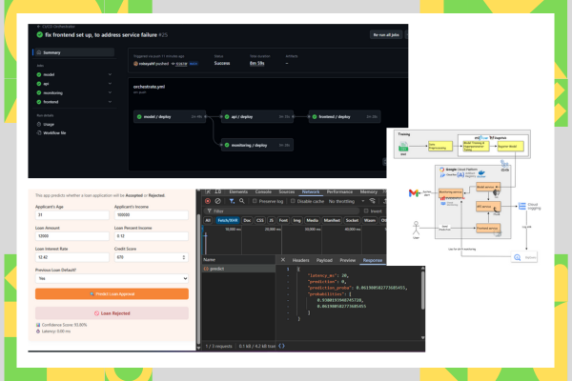The height and width of the screenshot is (381, 572).
Task: Open the Payload tab of request
Action: [325, 259]
